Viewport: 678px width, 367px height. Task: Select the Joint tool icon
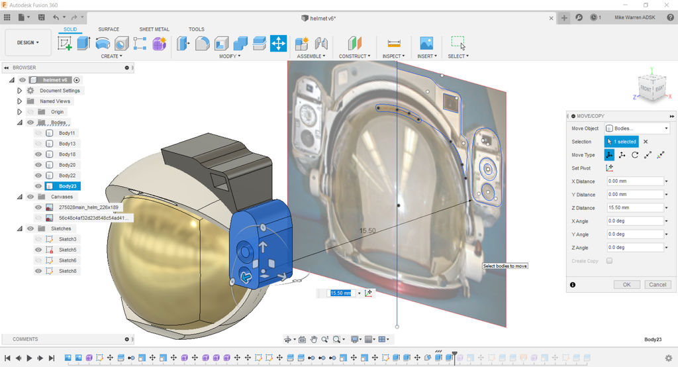(321, 43)
